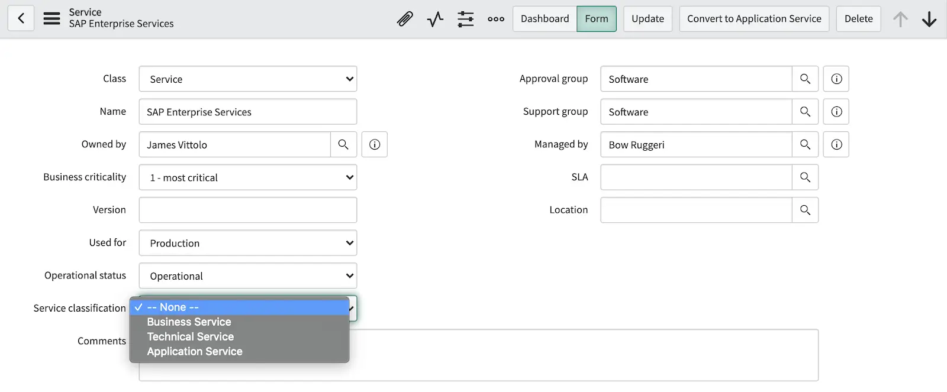The width and height of the screenshot is (947, 392).
Task: Click into the Name input field
Action: (248, 112)
